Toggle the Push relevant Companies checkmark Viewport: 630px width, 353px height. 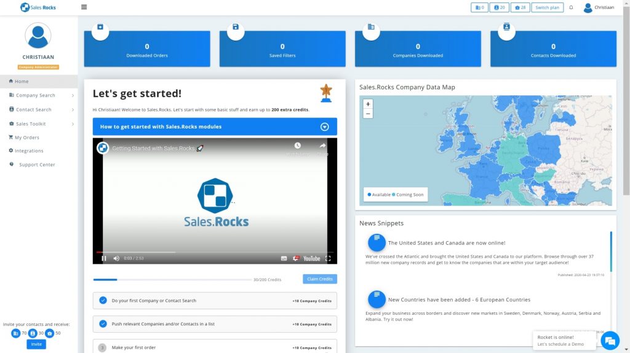(103, 323)
